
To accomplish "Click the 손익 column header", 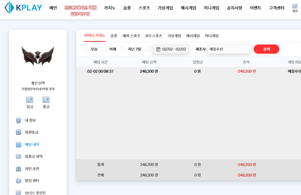I will [246, 62].
